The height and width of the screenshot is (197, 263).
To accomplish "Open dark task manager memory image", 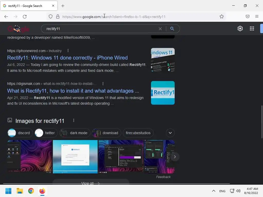I will coord(121,157).
